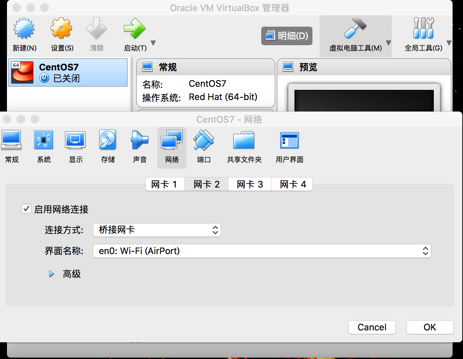Expand the 高级 advanced disclosure triangle
Screen dimensions: 463x359
pos(52,274)
